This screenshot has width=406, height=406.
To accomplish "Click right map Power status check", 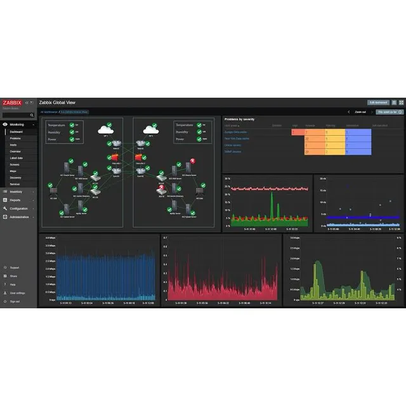I will coord(199,139).
